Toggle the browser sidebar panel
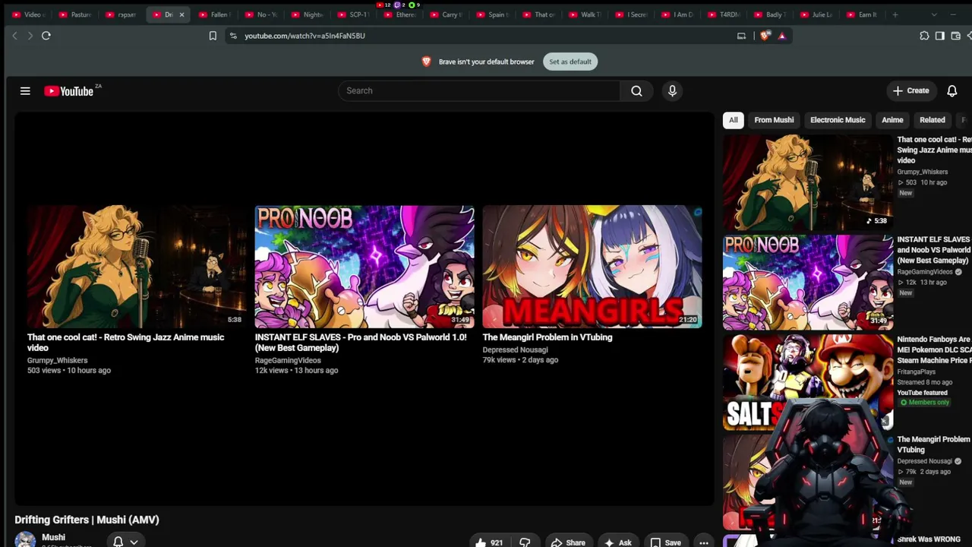Screen dimensions: 972x547 940,36
